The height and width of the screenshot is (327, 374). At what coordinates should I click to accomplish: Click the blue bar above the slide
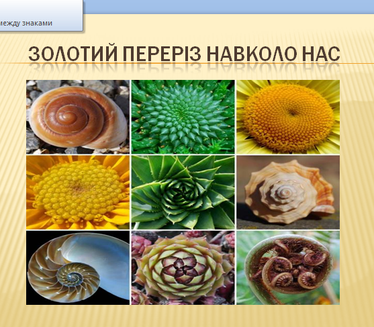pos(228,7)
